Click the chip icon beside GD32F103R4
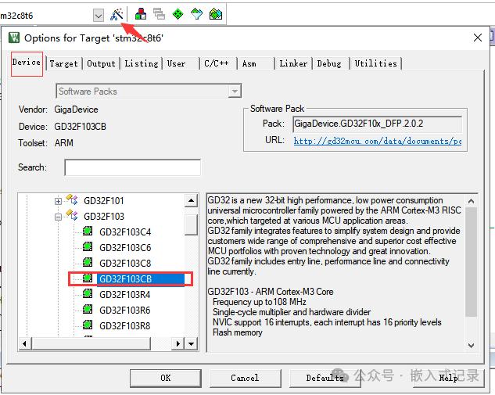The image size is (495, 395). pos(88,294)
